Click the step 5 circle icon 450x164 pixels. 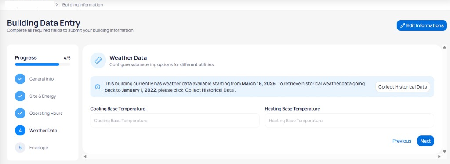[x=20, y=148]
